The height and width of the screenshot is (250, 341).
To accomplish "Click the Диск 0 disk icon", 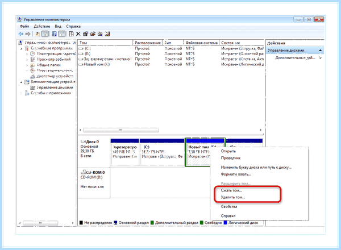I will click(83, 141).
